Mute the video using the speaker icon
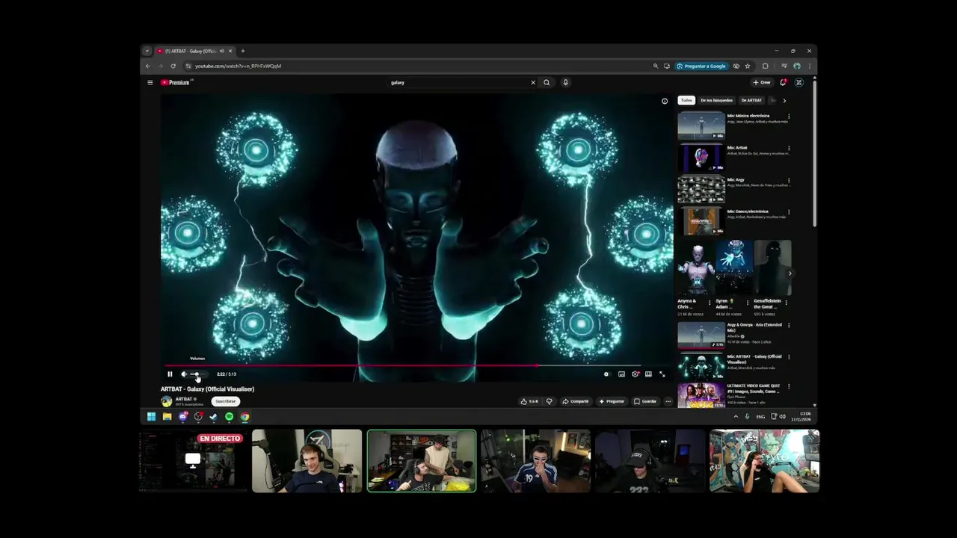957x538 pixels. click(x=184, y=374)
